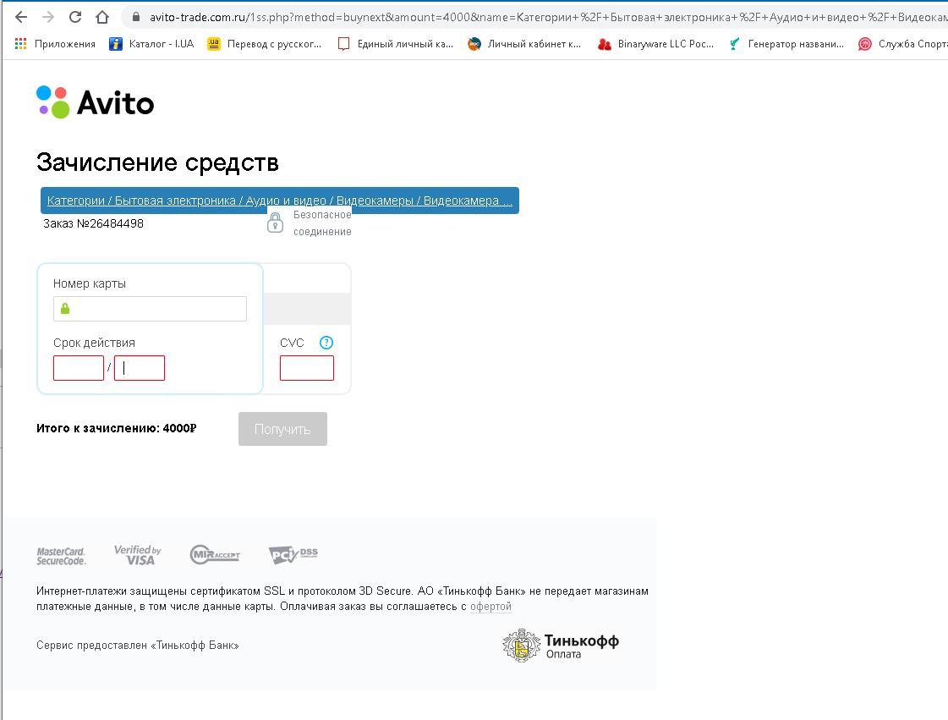Open the Каталог - I.UA bookmark
This screenshot has width=948, height=720.
tap(151, 43)
